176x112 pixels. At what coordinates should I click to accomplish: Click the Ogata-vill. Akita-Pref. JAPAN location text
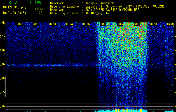point(125,6)
